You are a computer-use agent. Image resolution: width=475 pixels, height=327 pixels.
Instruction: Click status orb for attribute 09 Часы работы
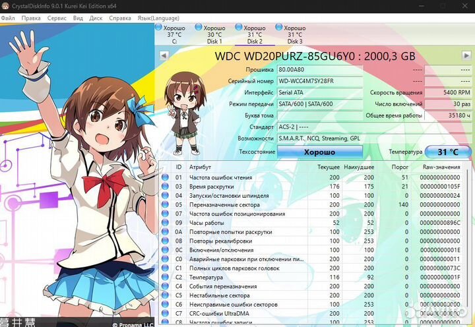166,223
